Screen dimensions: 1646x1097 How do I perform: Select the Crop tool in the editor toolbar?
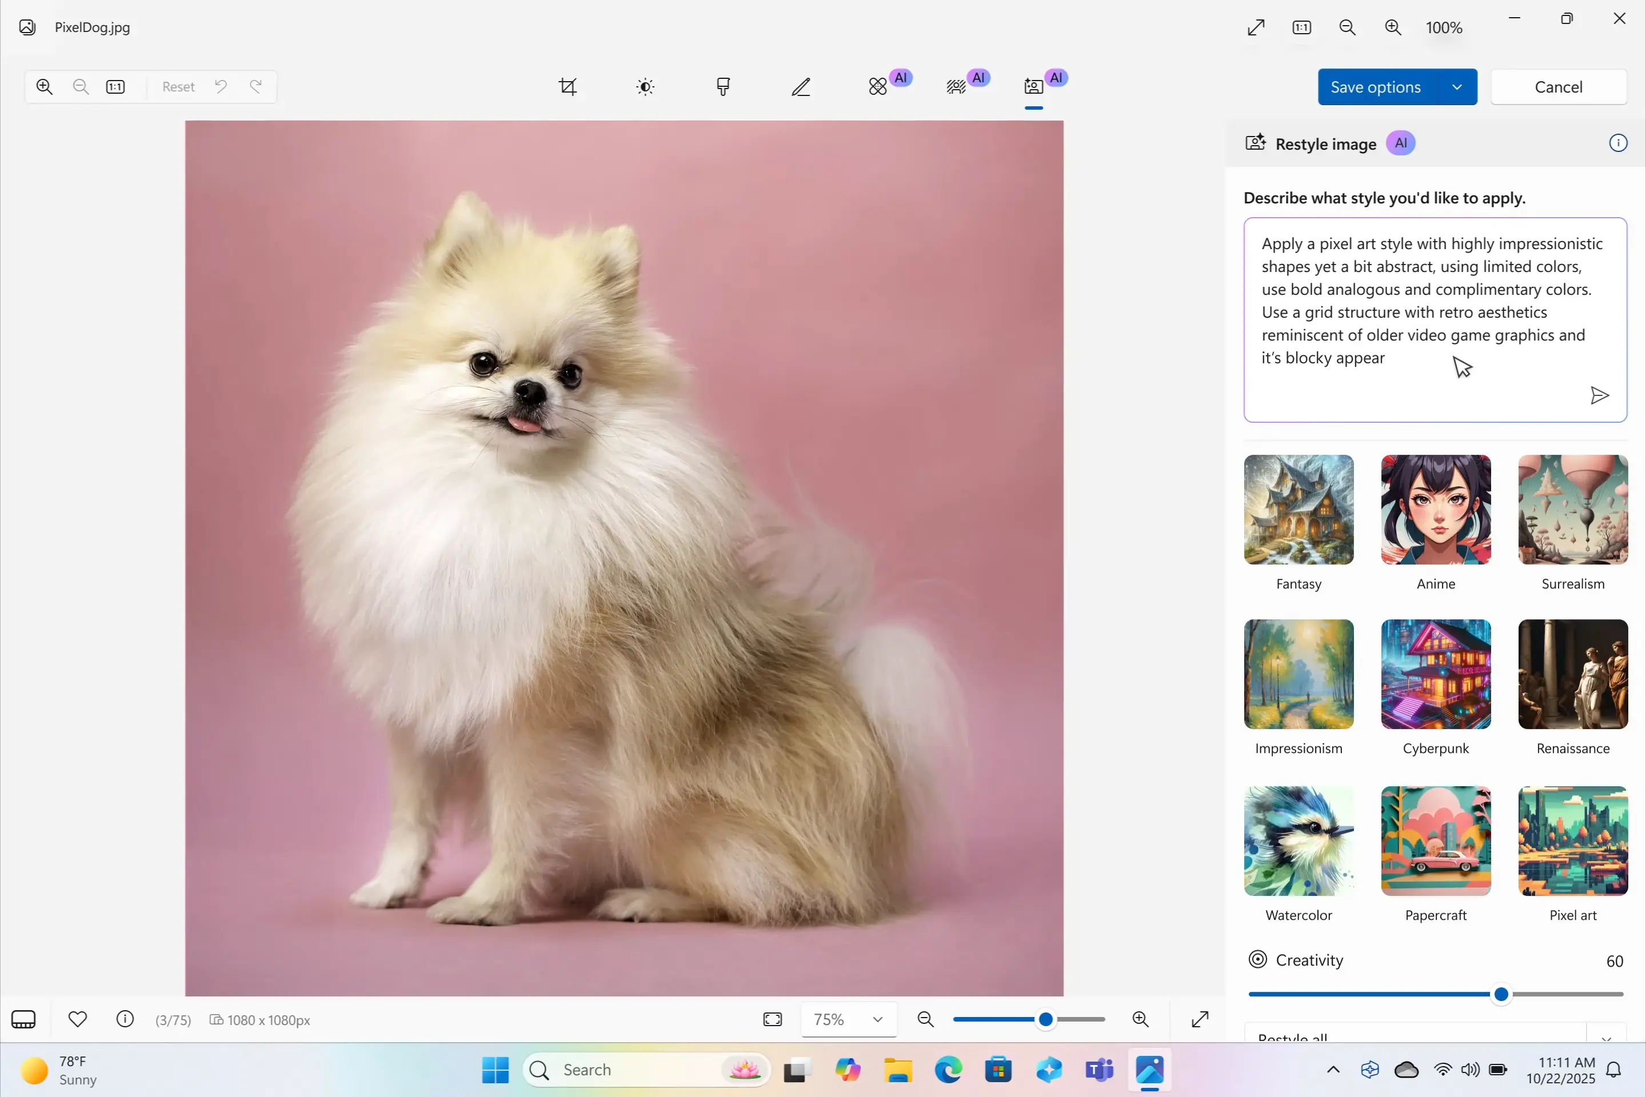(x=568, y=87)
